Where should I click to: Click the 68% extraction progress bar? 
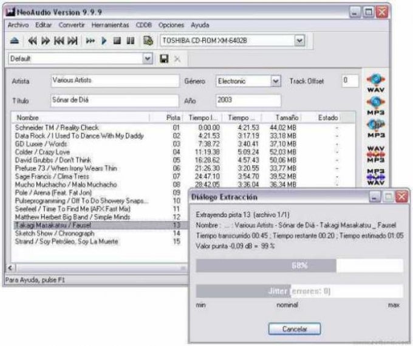[x=299, y=265]
